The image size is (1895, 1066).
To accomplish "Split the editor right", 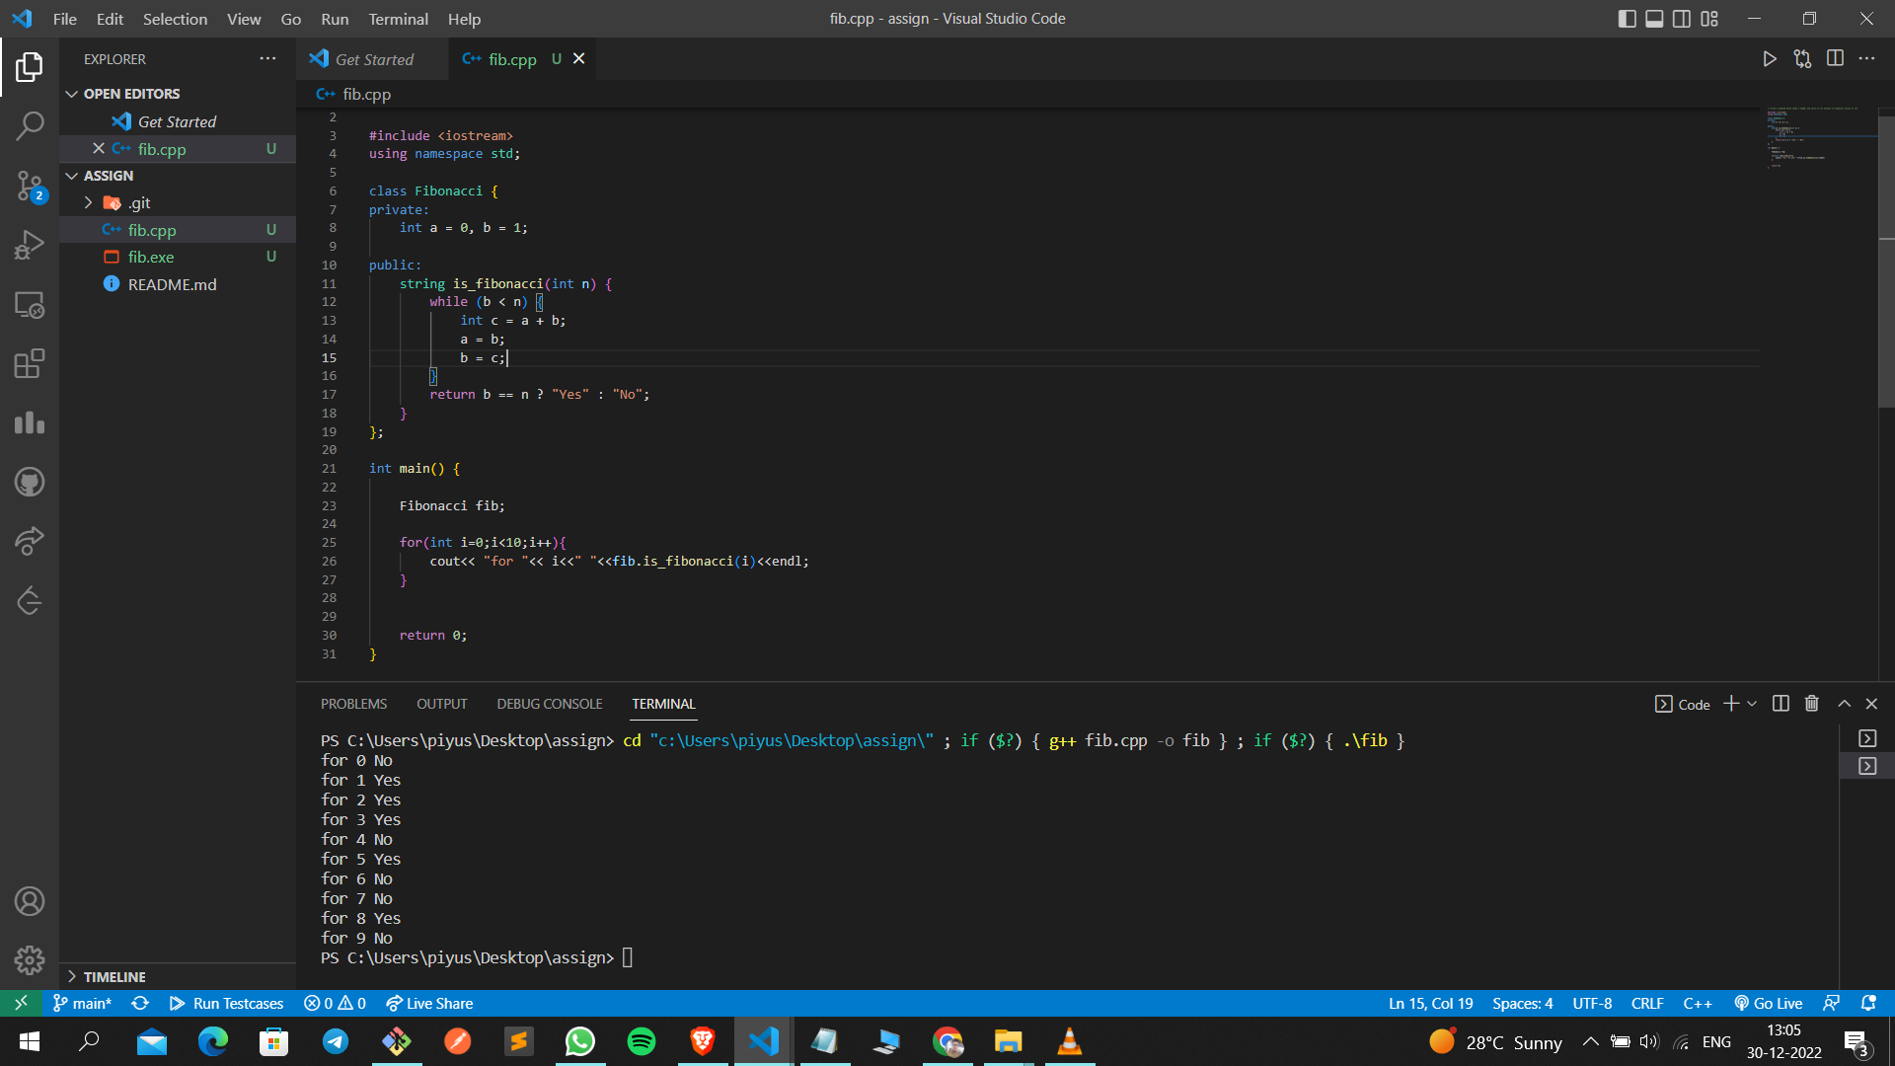I will pos(1835,59).
